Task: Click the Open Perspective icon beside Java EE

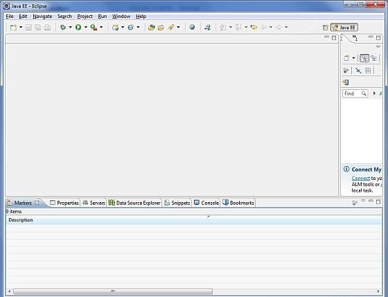Action: 326,28
